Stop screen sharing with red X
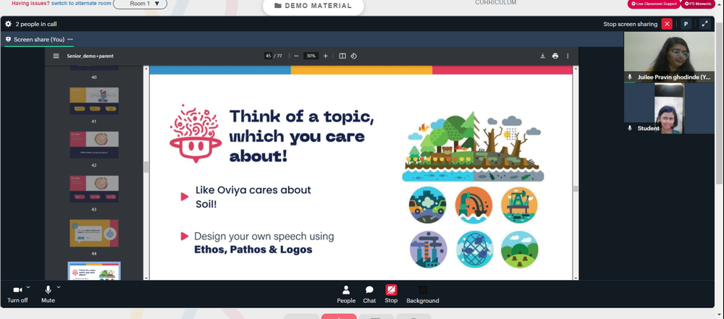 coord(667,24)
